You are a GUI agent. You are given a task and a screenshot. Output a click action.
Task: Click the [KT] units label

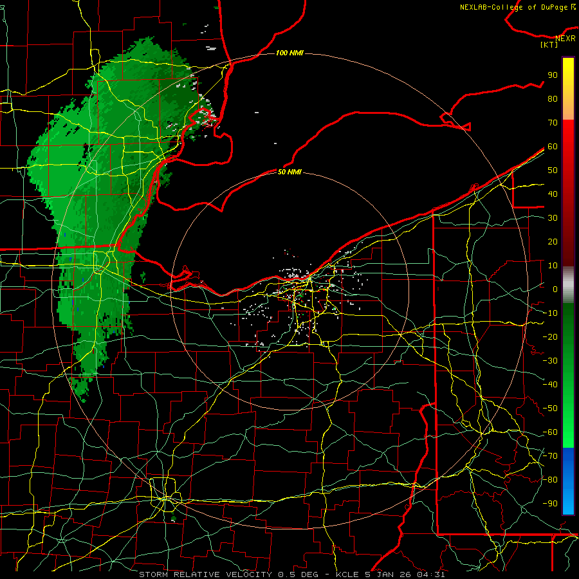(x=549, y=44)
